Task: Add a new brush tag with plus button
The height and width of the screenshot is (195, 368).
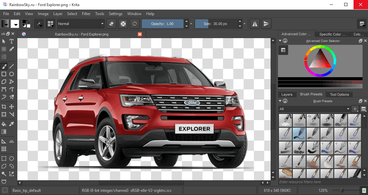Action: tap(355, 109)
